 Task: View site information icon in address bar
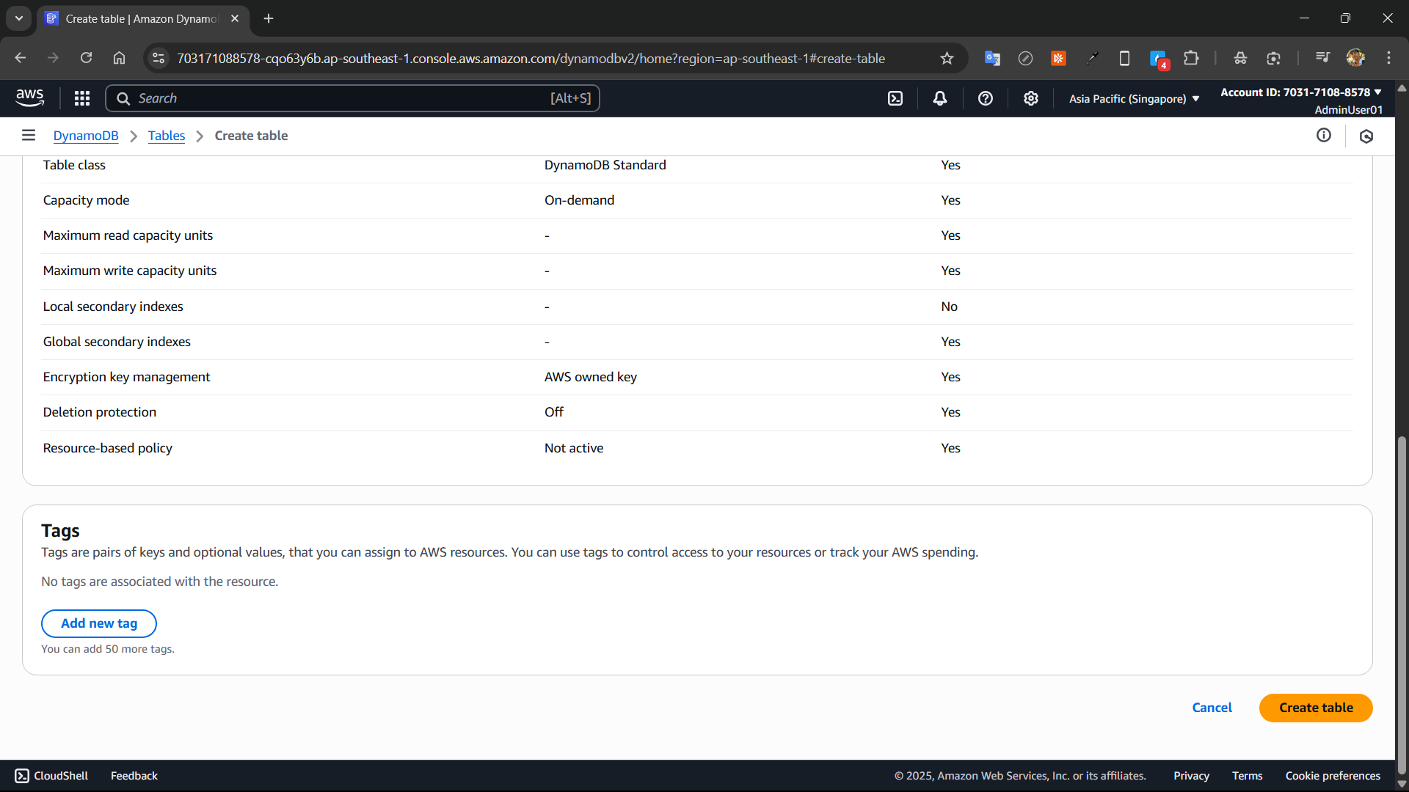point(159,58)
